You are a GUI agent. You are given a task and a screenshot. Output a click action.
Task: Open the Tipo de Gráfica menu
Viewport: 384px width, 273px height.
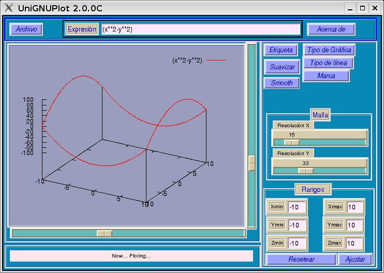coord(329,50)
